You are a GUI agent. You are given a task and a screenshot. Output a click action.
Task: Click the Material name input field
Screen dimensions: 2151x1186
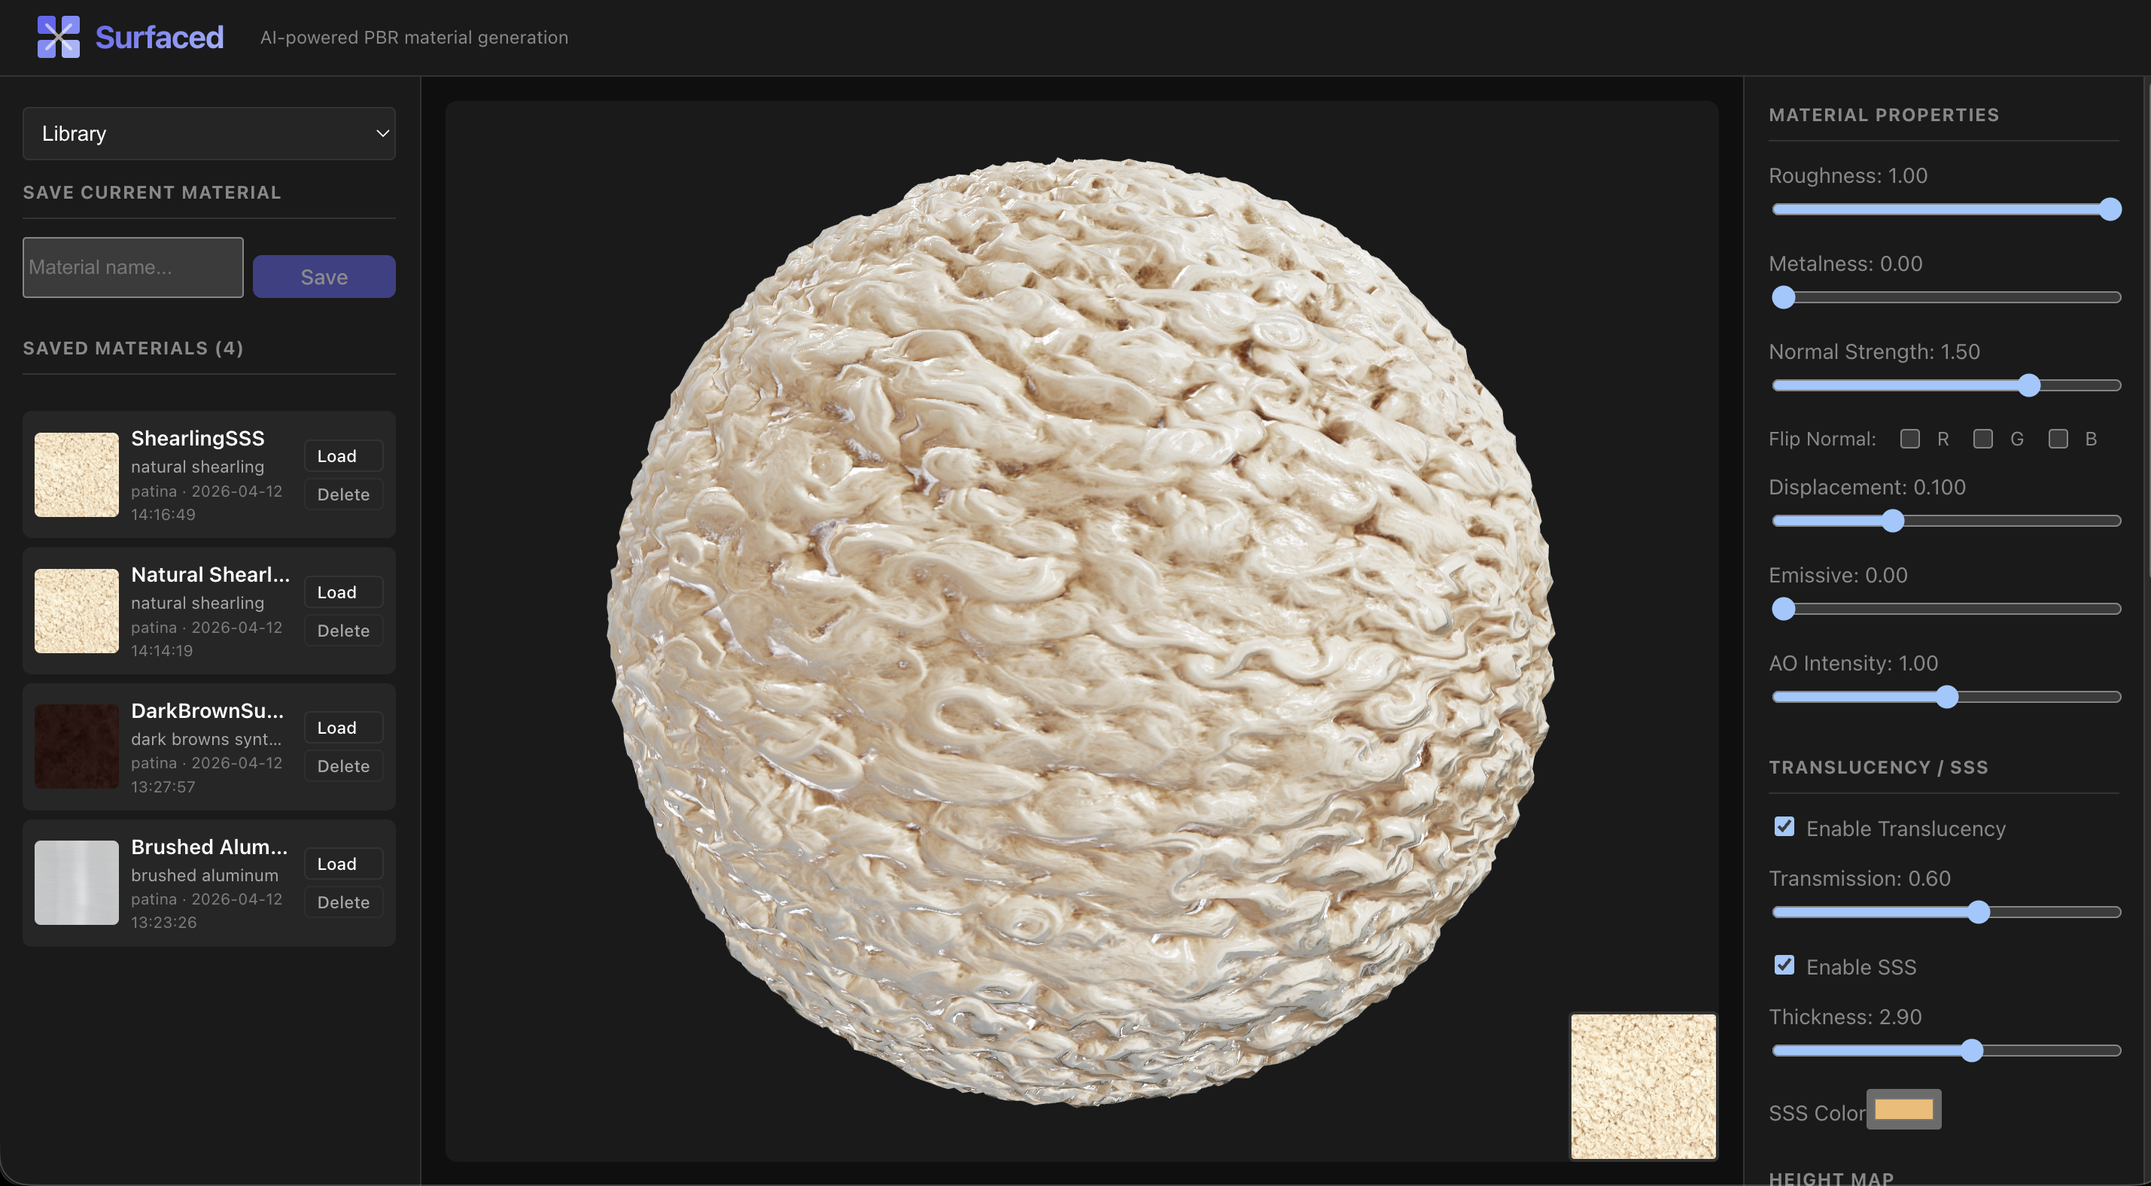pyautogui.click(x=132, y=267)
